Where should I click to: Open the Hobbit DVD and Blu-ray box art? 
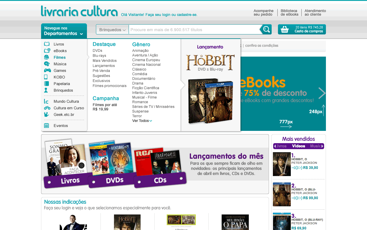[x=210, y=101]
